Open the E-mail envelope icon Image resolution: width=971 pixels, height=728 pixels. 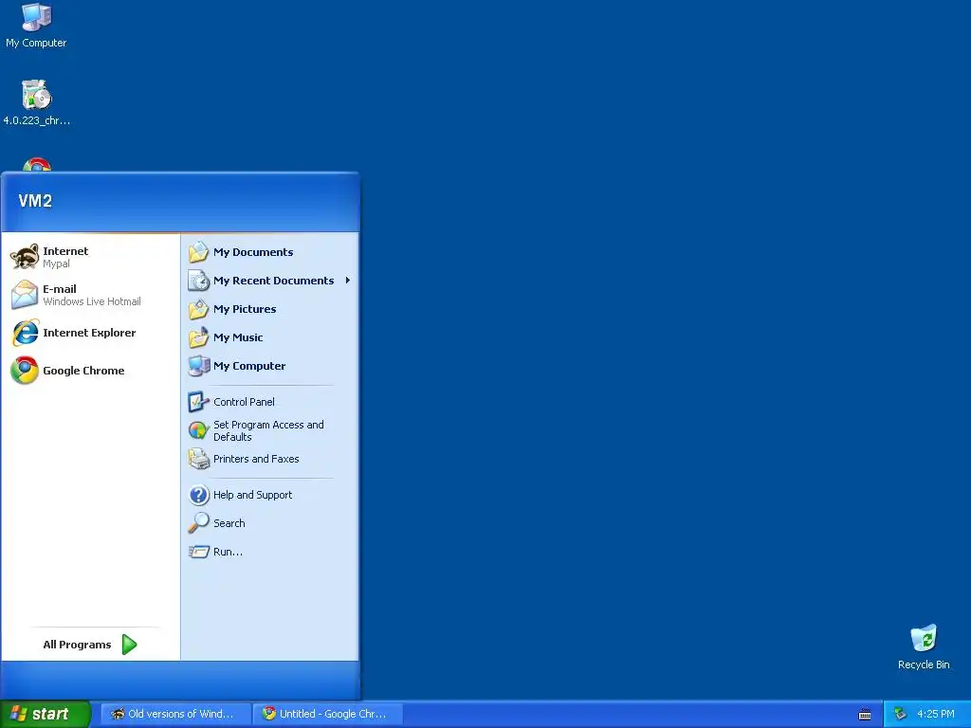click(x=25, y=294)
